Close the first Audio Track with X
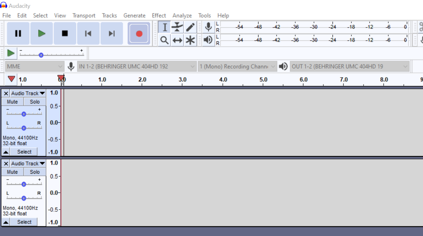This screenshot has width=423, height=236. click(x=6, y=93)
